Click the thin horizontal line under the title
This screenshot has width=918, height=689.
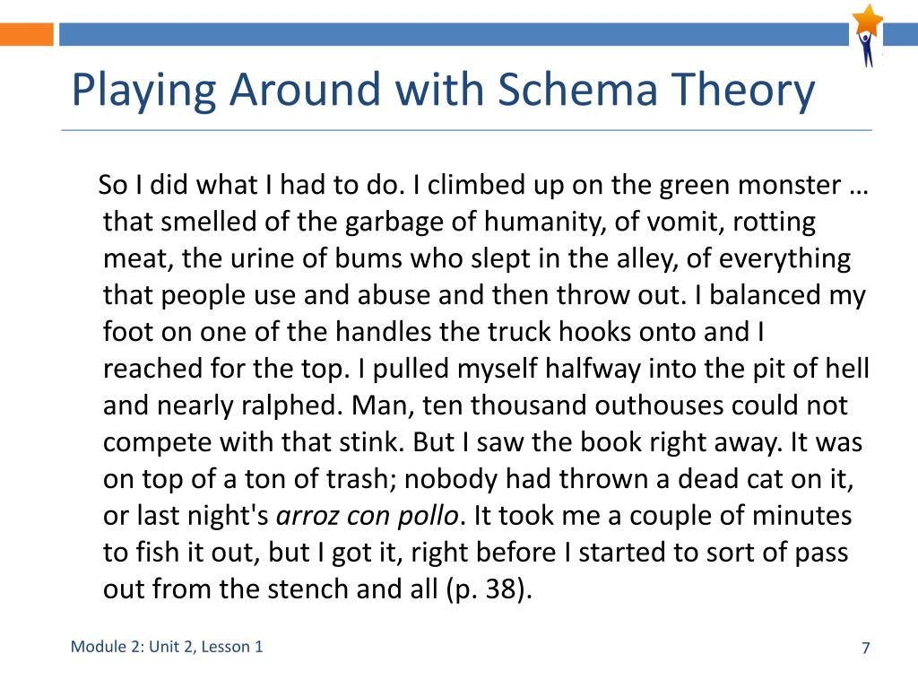click(x=466, y=130)
